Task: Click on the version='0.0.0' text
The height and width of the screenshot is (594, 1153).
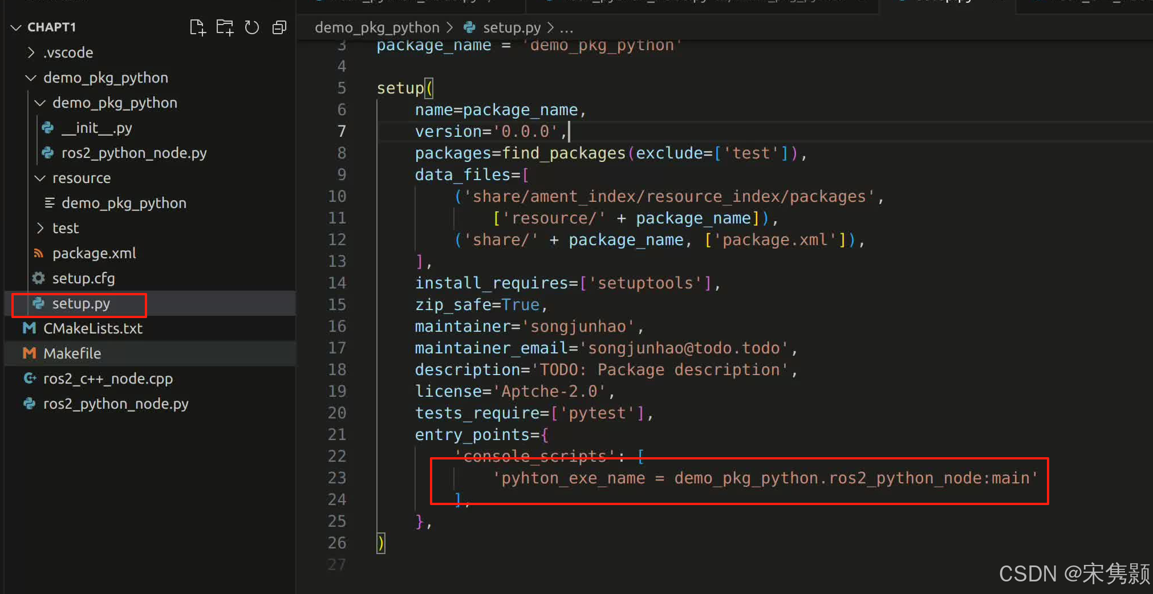Action: 486,131
